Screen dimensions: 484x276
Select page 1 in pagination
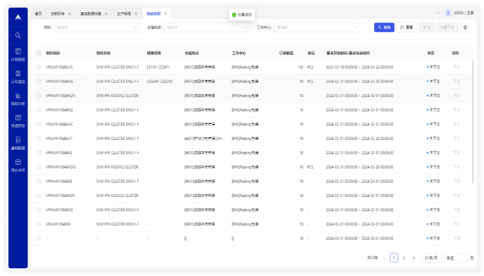(x=394, y=258)
